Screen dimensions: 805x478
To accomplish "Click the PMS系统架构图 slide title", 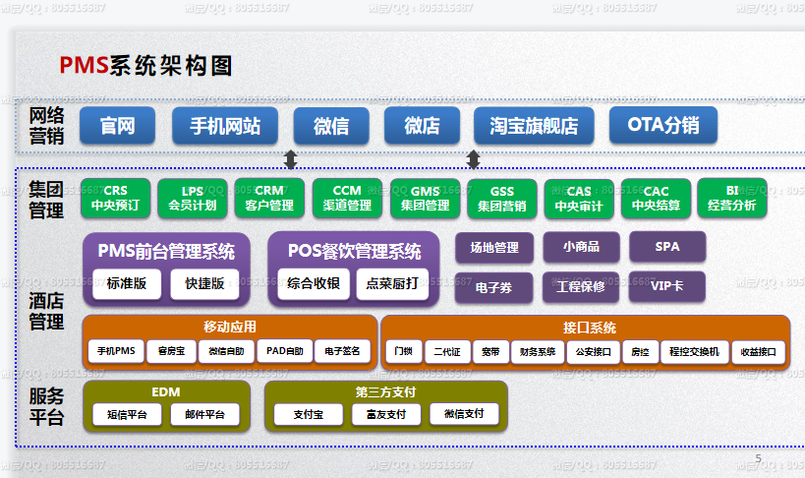I will 145,66.
